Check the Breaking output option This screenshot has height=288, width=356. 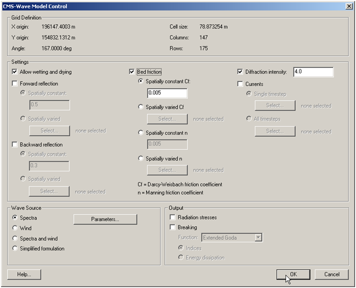point(173,227)
